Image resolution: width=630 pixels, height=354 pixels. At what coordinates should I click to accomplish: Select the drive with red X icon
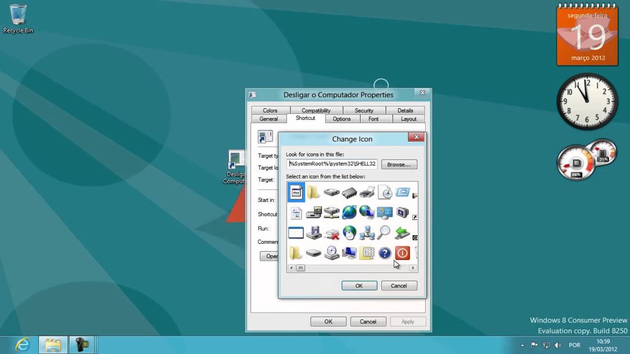[x=331, y=233]
